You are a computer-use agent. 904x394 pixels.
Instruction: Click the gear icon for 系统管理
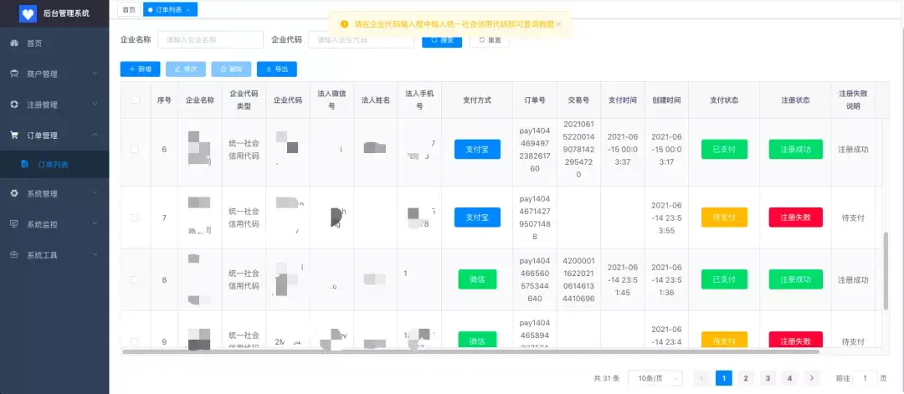14,193
